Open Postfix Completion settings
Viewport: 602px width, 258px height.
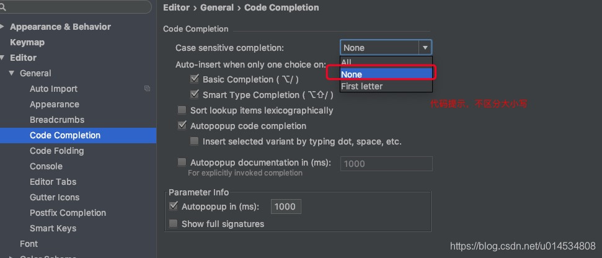(x=68, y=213)
